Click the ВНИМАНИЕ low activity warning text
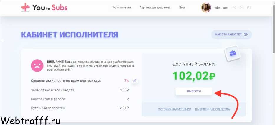 click(x=91, y=65)
